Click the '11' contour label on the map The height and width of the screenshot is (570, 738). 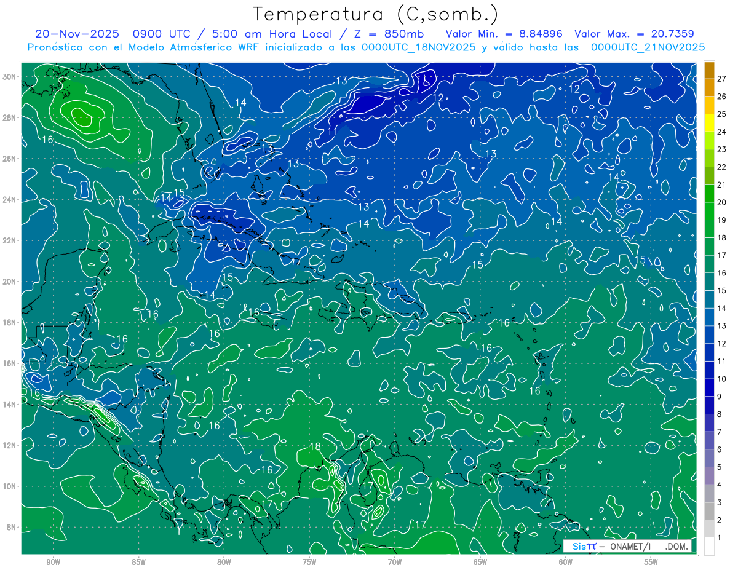point(332,132)
